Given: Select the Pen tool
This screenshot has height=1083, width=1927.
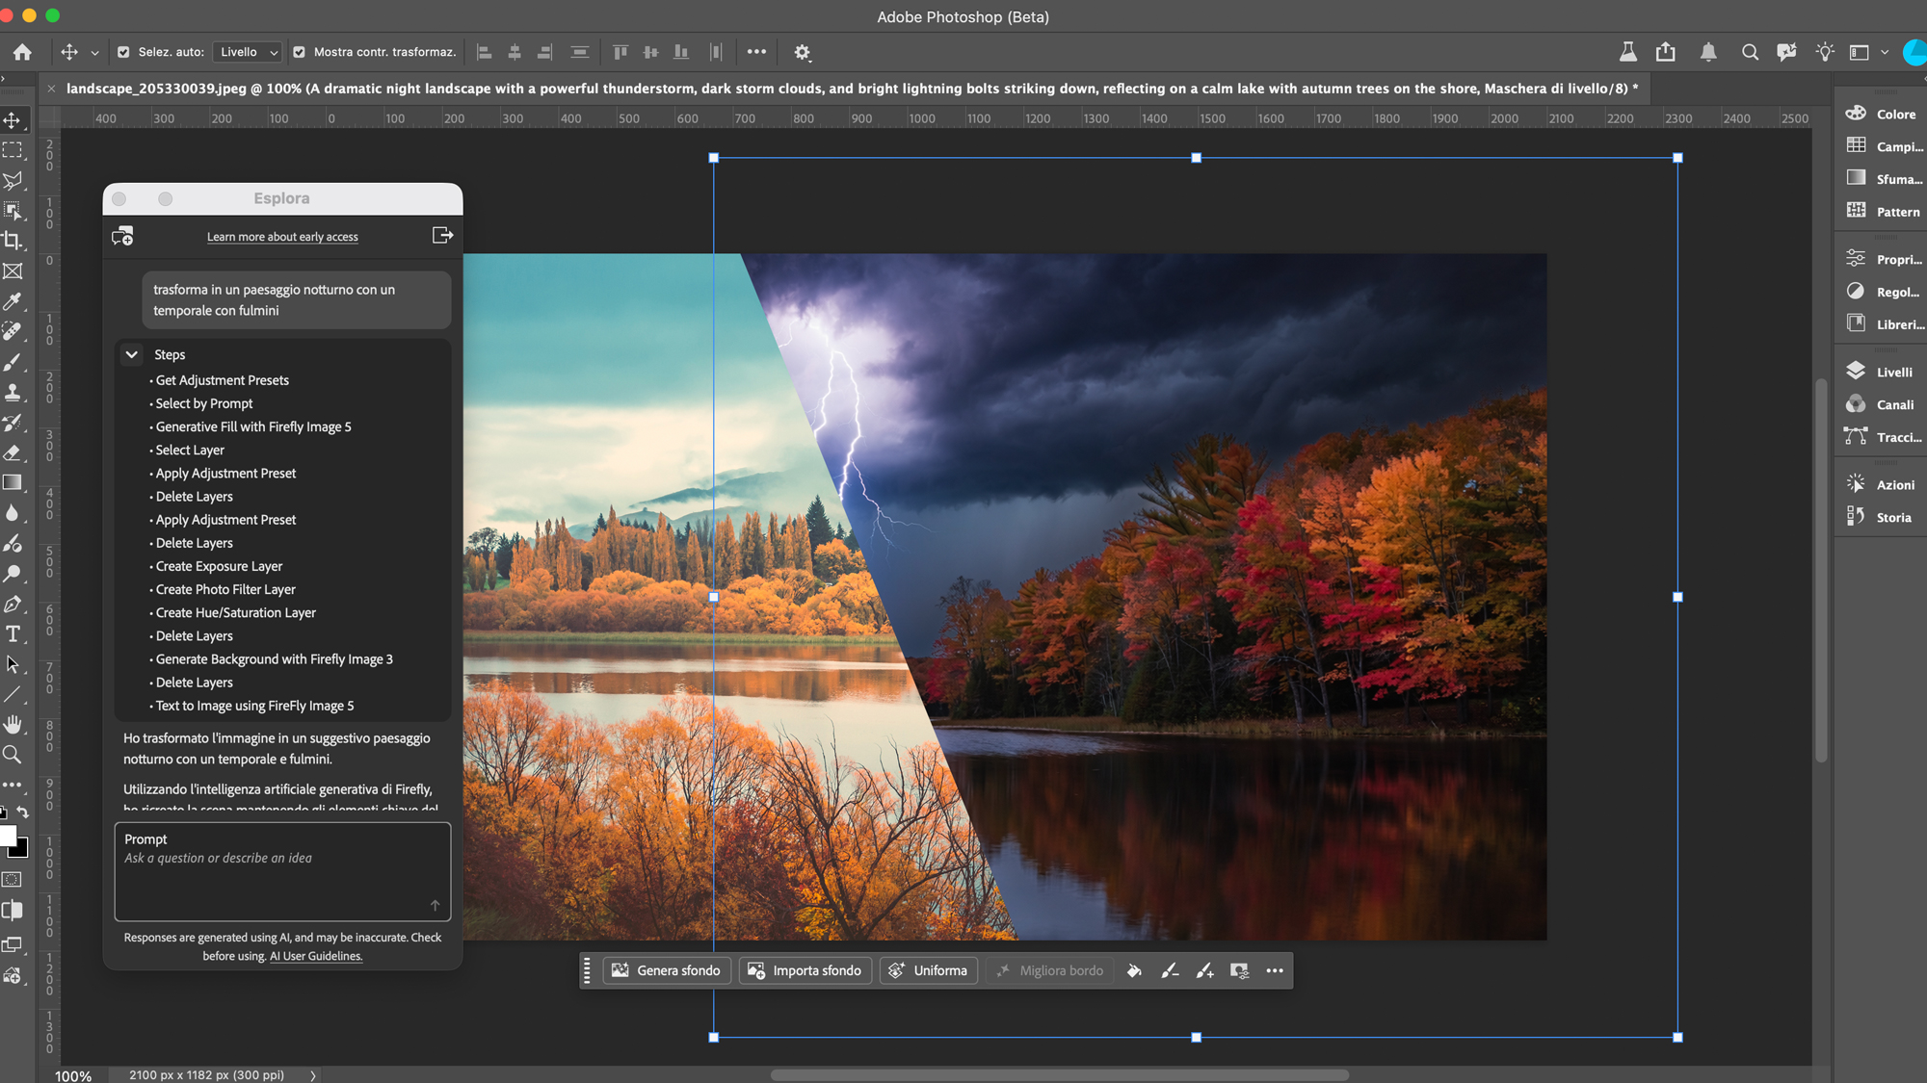Looking at the screenshot, I should (13, 604).
